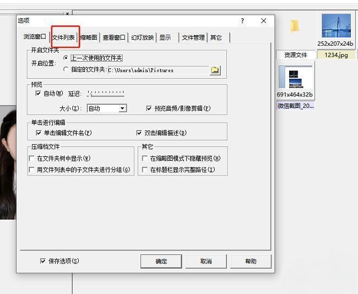
Task: Toggle the 自动 preview checkbox
Action: [38, 94]
